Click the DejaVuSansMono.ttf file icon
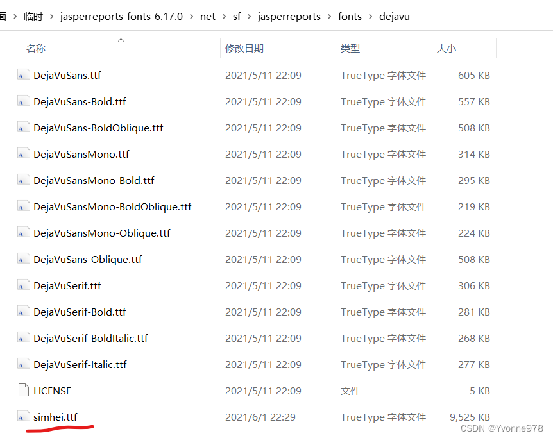553x438 pixels. [23, 154]
